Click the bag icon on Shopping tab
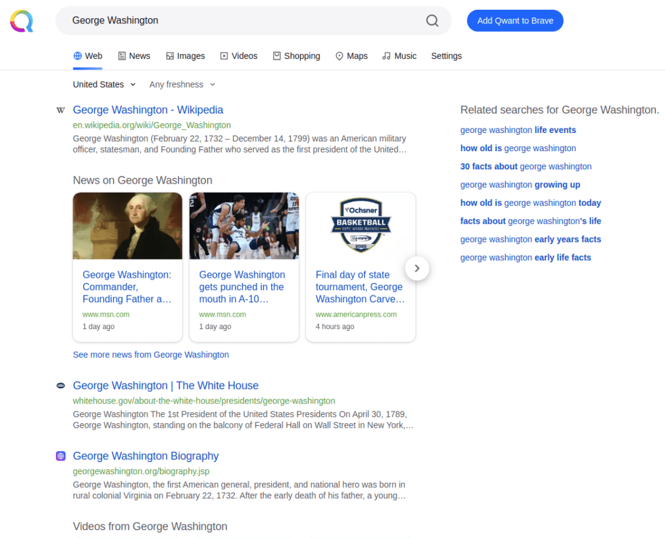665x538 pixels. click(277, 56)
